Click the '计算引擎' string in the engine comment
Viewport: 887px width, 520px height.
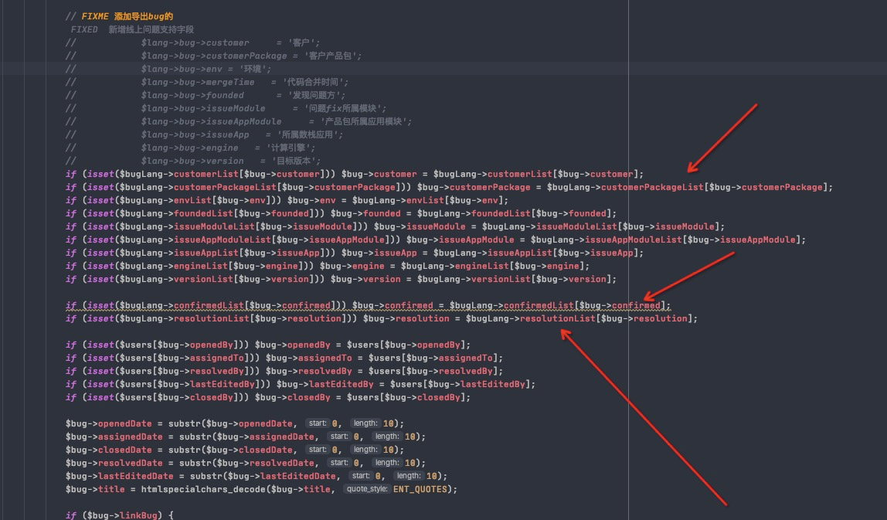(291, 148)
